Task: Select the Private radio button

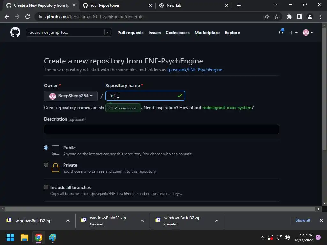Action: click(46, 165)
